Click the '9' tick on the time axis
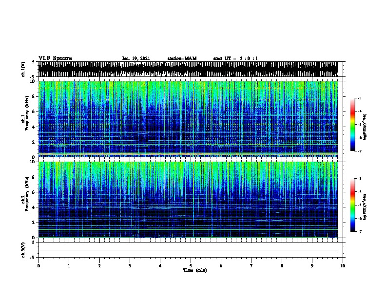 click(x=312, y=266)
